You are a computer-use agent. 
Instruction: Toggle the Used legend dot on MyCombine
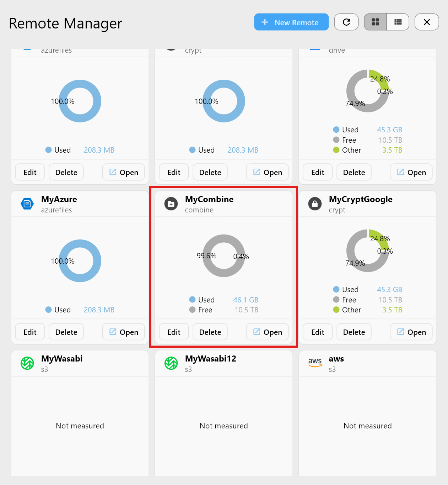(193, 300)
